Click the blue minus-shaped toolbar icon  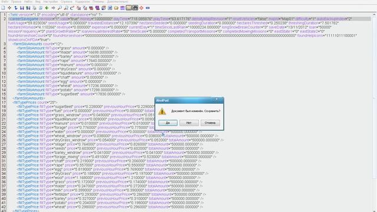pyautogui.click(x=148, y=8)
